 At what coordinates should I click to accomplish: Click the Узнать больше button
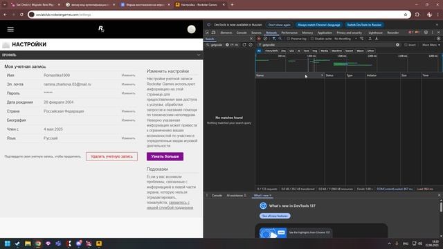click(x=165, y=156)
